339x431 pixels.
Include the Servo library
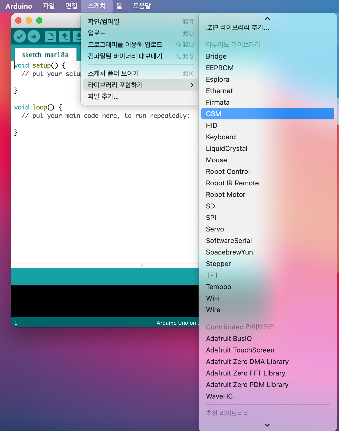(x=267, y=229)
